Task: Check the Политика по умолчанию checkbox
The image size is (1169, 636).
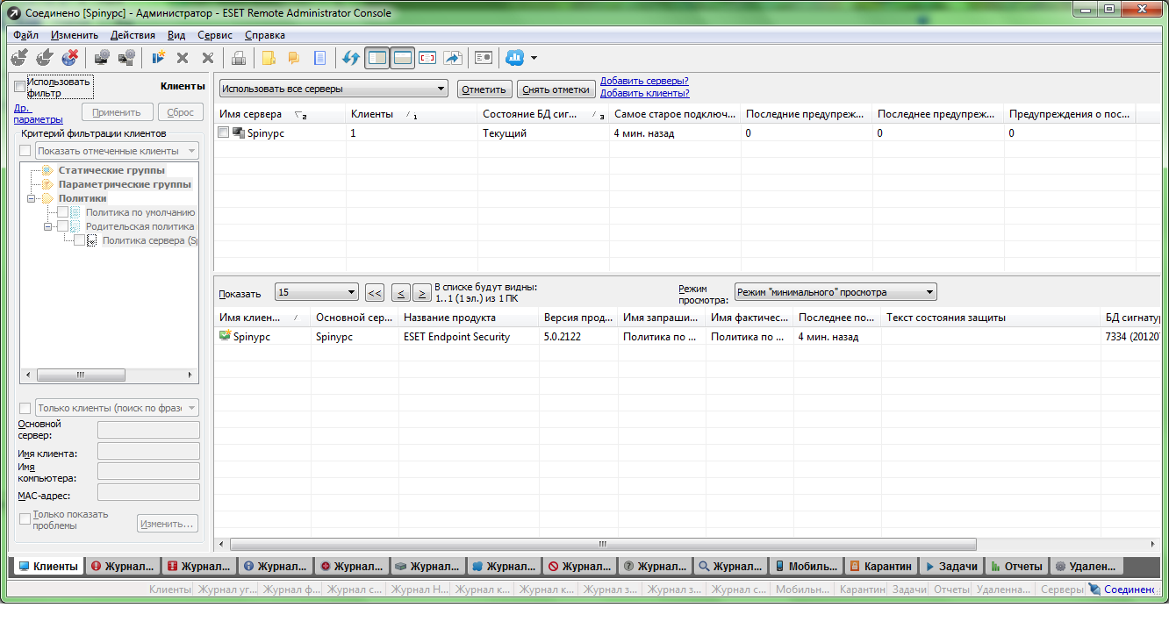Action: point(62,212)
